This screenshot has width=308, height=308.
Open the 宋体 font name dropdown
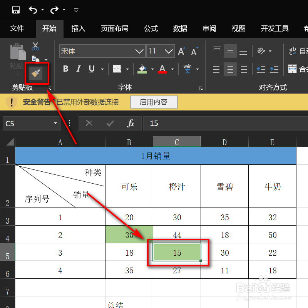click(140, 51)
